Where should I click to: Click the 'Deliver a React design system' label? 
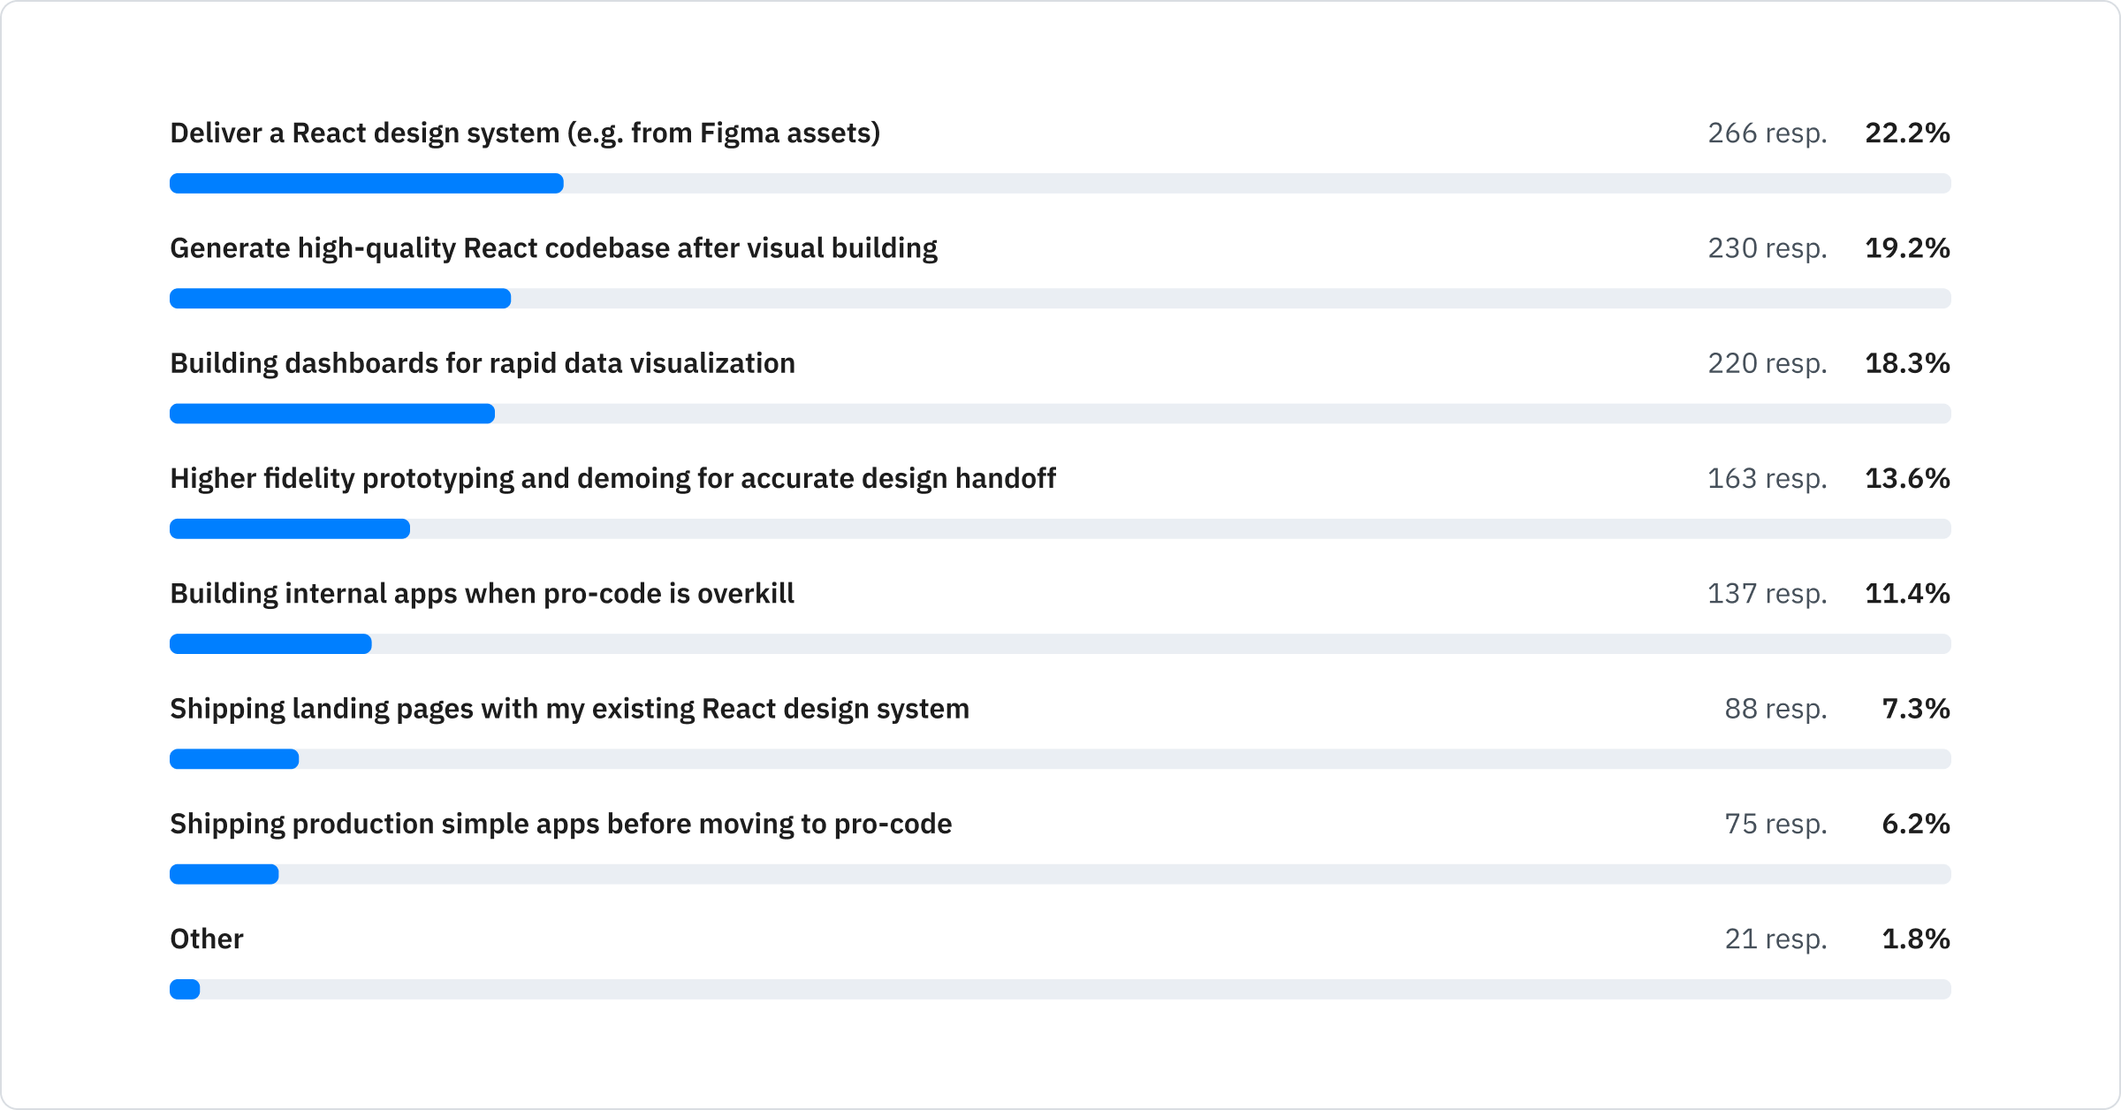(x=525, y=133)
